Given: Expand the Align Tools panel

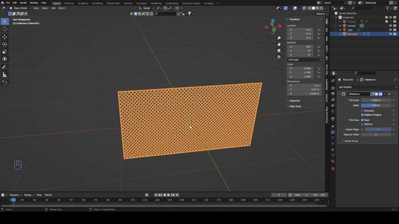Looking at the screenshot, I should point(295,106).
